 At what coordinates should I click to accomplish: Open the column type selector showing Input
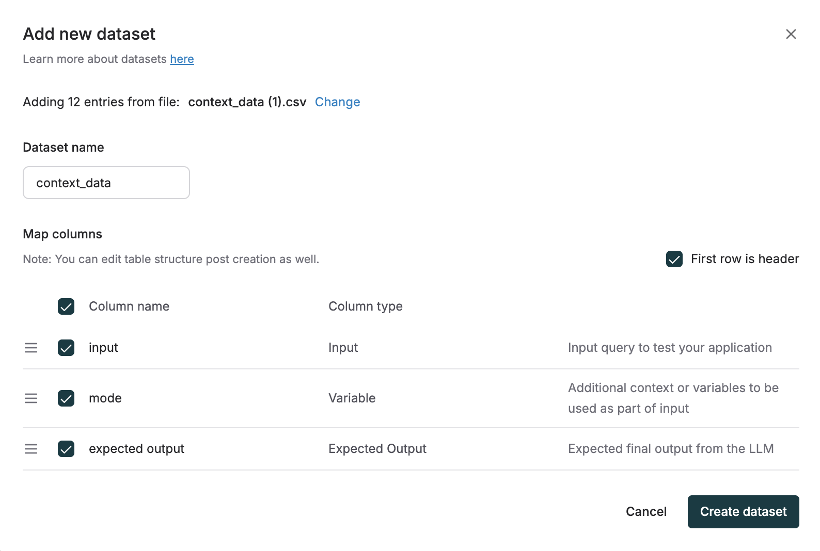pyautogui.click(x=342, y=348)
